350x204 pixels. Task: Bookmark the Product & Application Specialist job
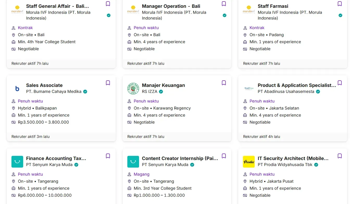340,83
